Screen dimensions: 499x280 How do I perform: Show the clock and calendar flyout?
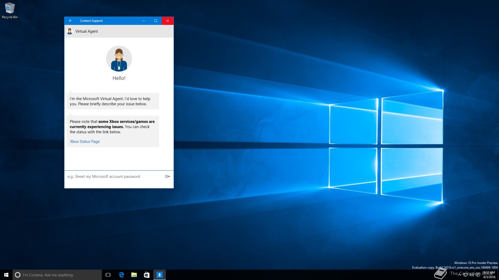[x=489, y=275]
